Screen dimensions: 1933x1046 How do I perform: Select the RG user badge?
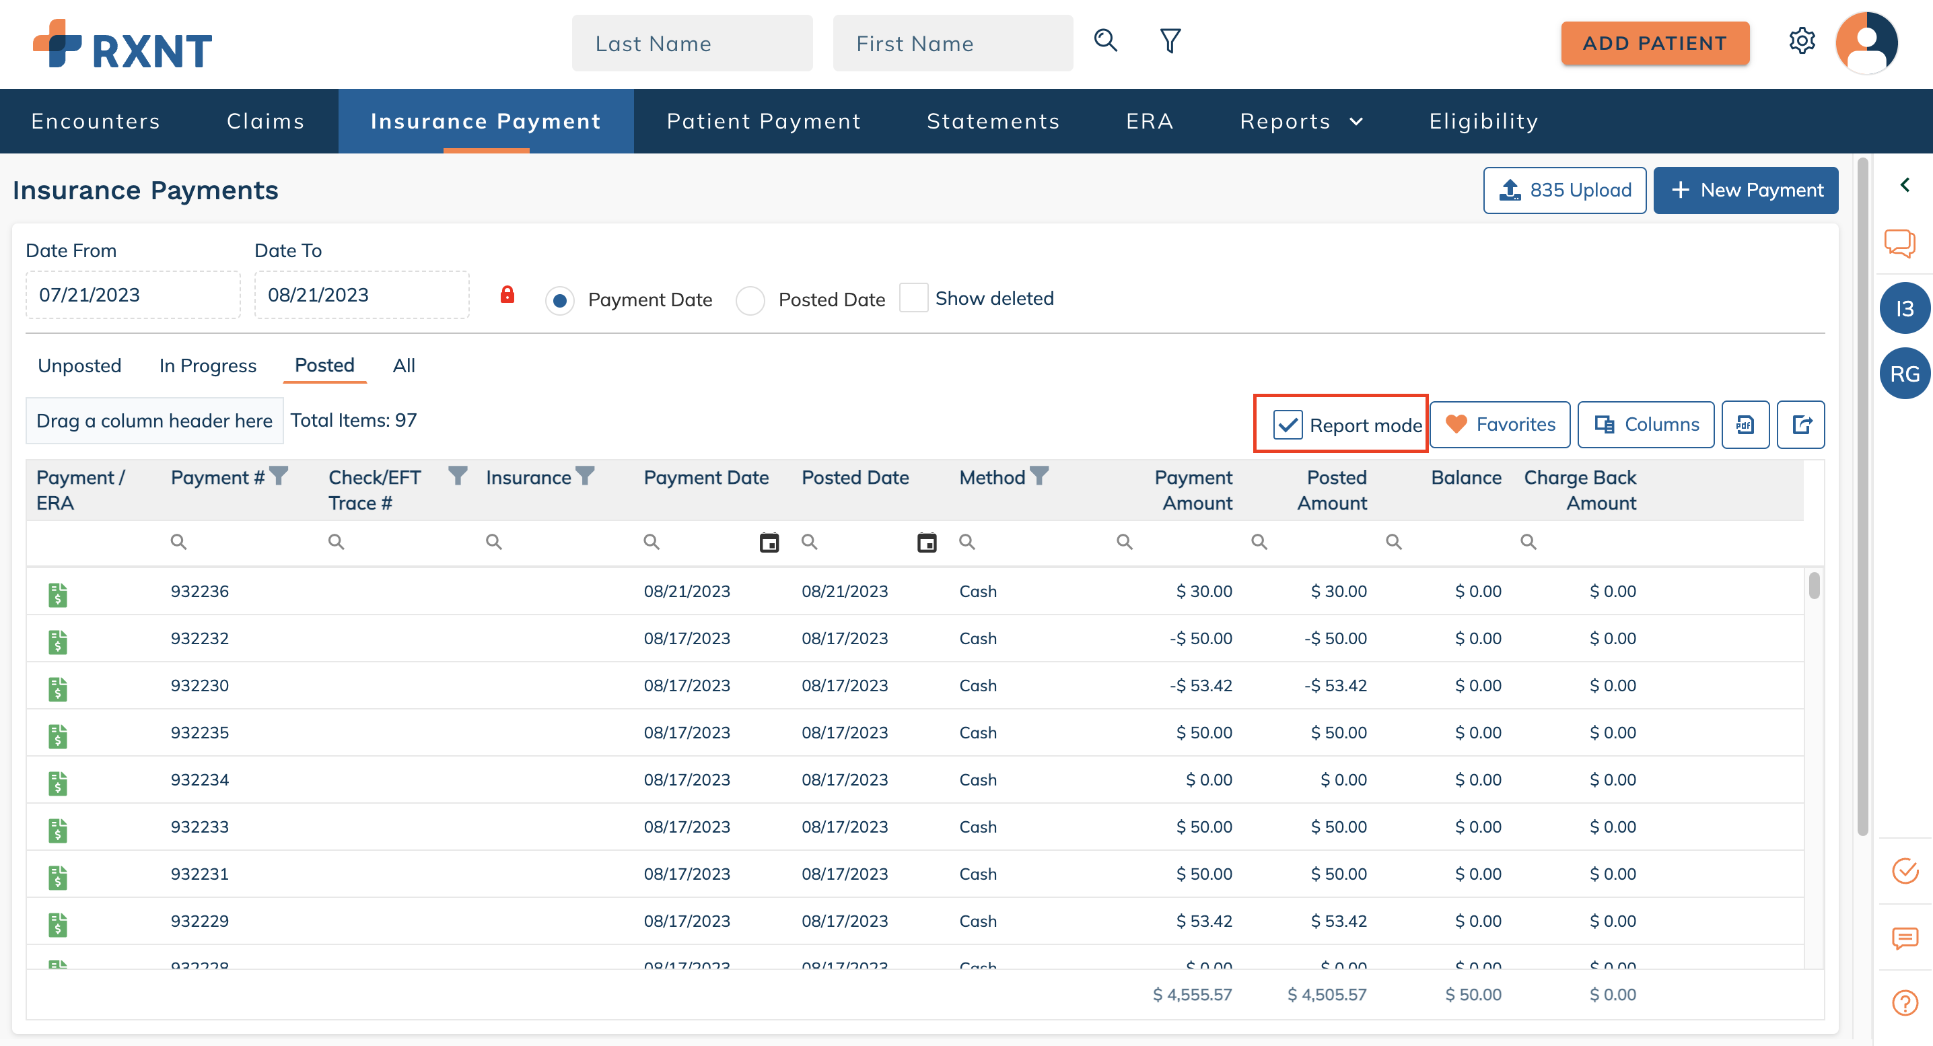(1905, 374)
